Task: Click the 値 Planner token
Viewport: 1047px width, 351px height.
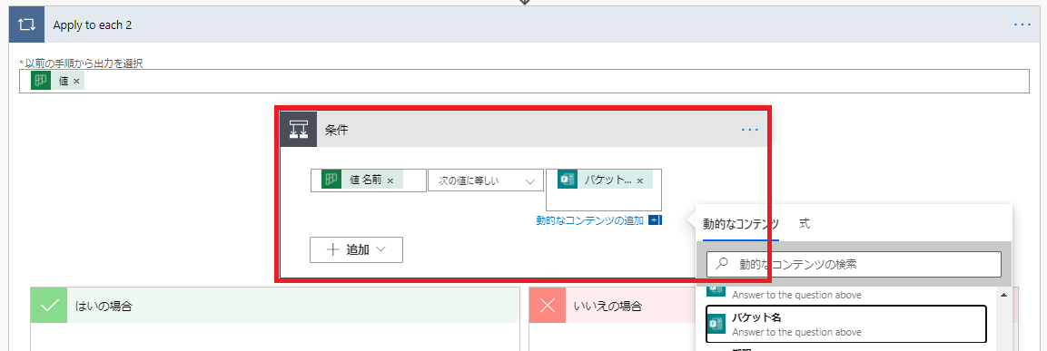Action: point(57,81)
